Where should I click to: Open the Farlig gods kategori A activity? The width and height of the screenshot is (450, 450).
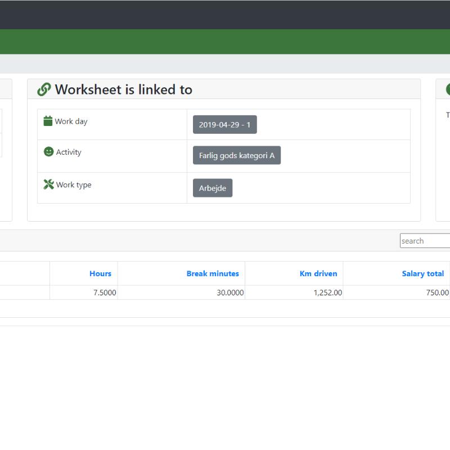click(x=236, y=155)
